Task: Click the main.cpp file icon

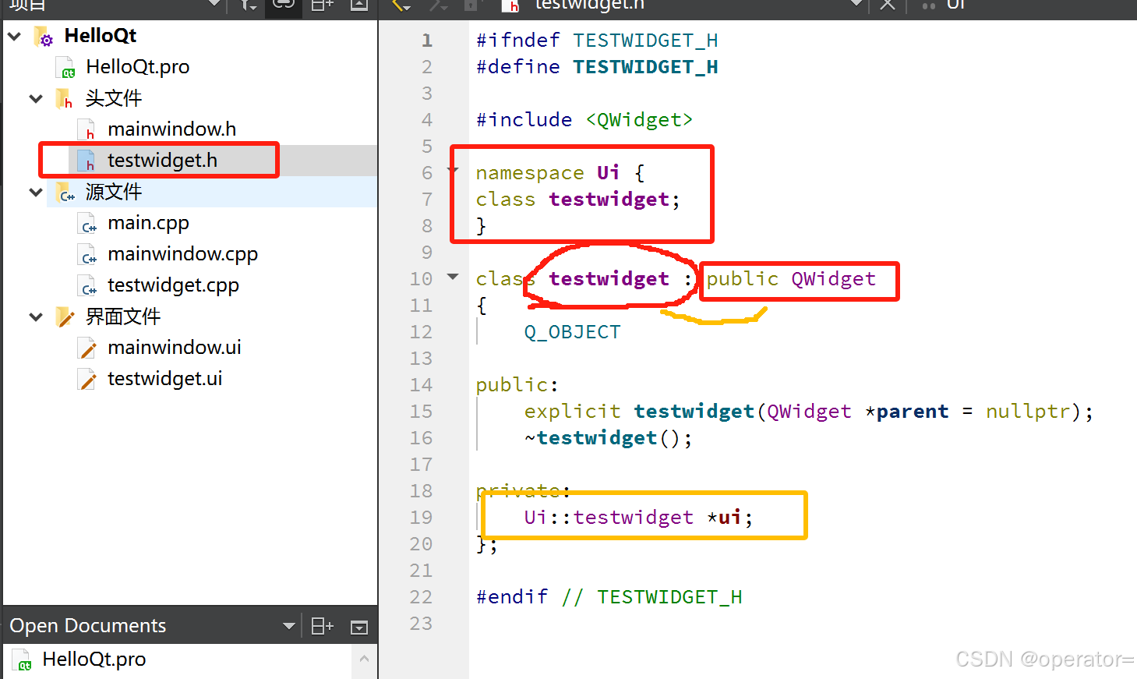Action: [87, 224]
